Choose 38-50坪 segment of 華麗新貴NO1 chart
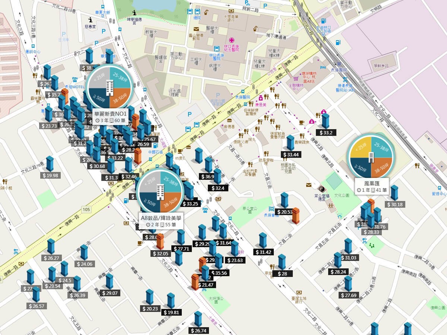The height and width of the screenshot is (335, 447). click(120, 98)
